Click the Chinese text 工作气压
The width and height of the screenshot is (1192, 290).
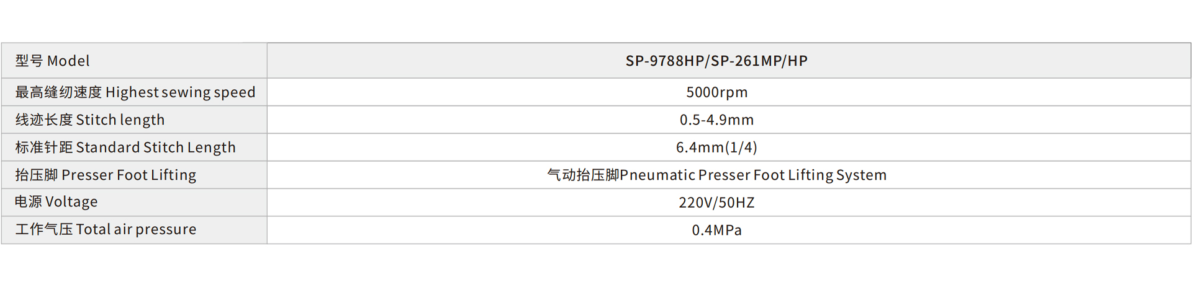tap(44, 229)
